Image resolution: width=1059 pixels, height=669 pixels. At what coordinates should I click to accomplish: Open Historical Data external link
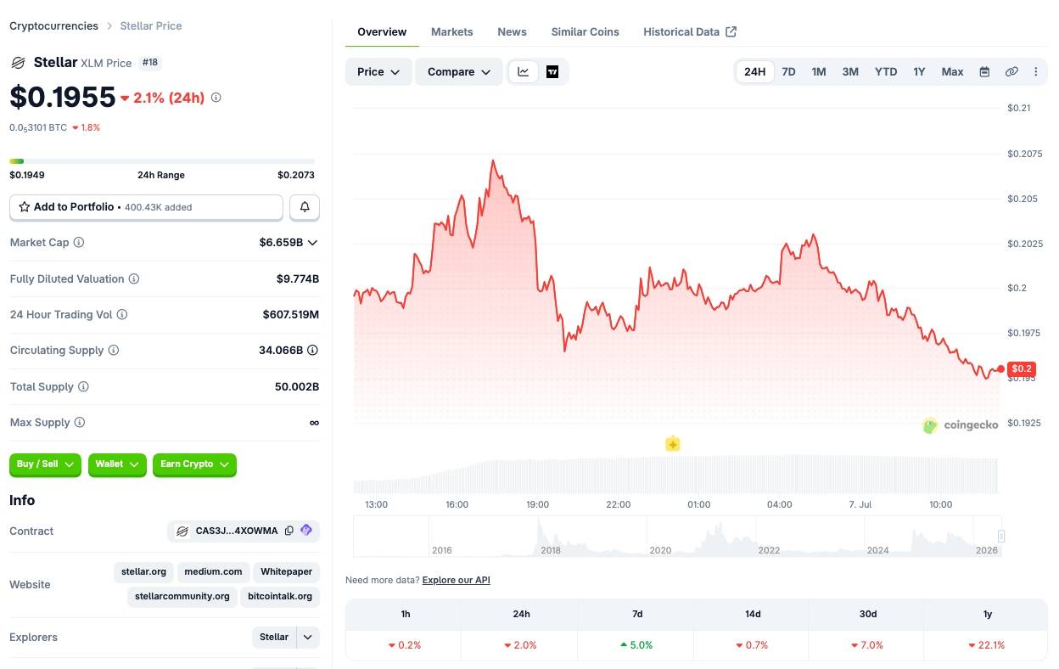690,32
